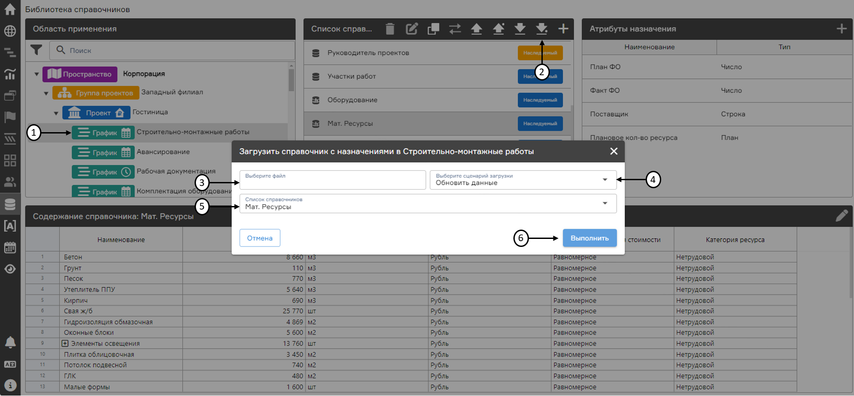Delete selected directory via trash icon
The width and height of the screenshot is (854, 396).
click(390, 29)
